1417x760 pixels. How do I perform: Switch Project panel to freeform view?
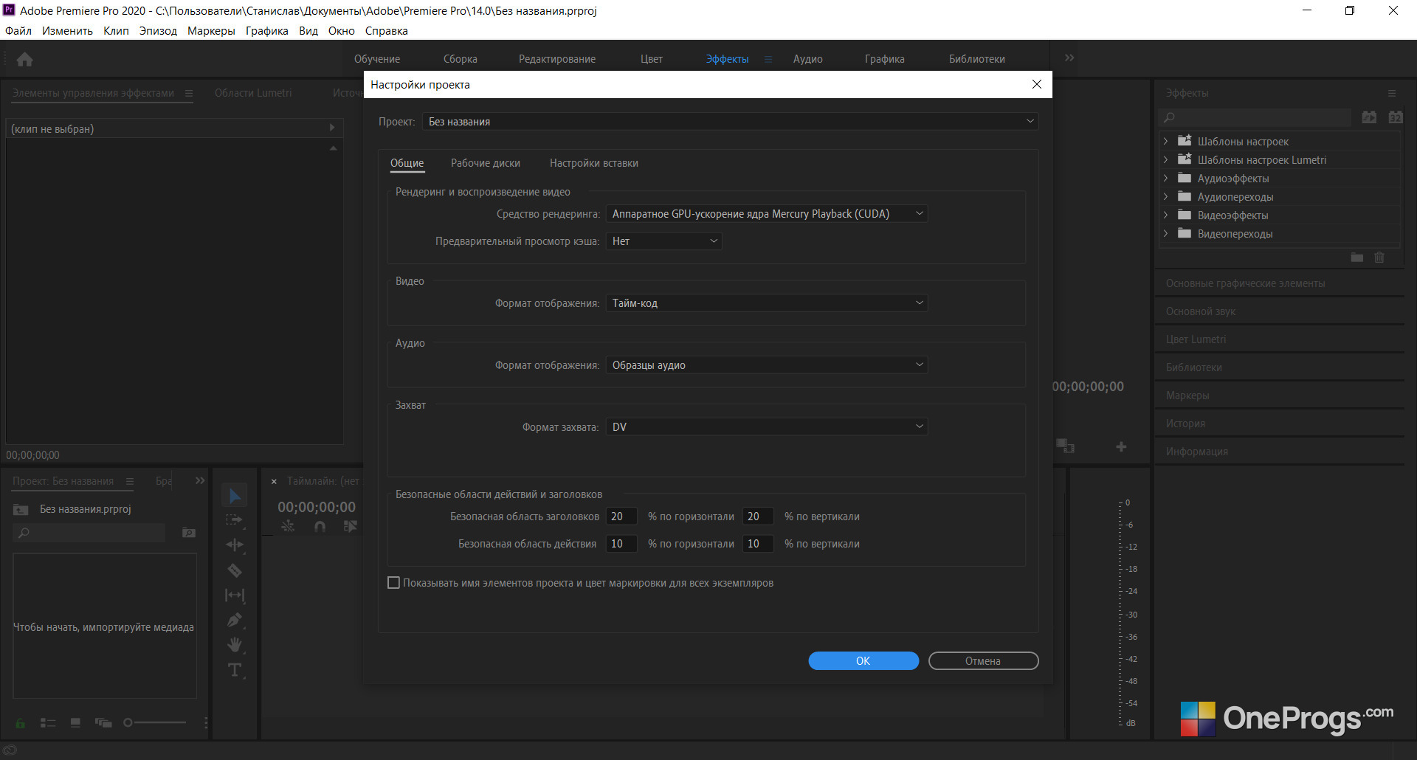[x=103, y=723]
